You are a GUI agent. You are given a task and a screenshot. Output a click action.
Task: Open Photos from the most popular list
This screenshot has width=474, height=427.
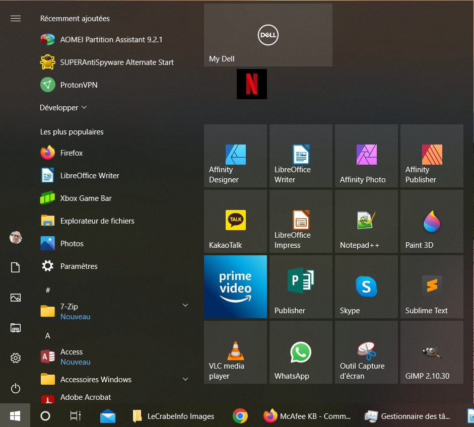115,244
